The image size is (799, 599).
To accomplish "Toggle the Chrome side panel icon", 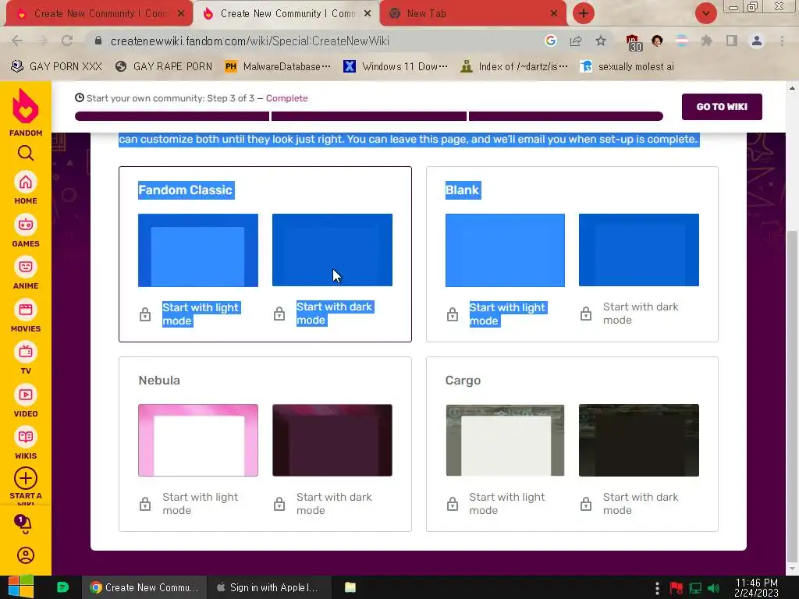I will coord(732,41).
